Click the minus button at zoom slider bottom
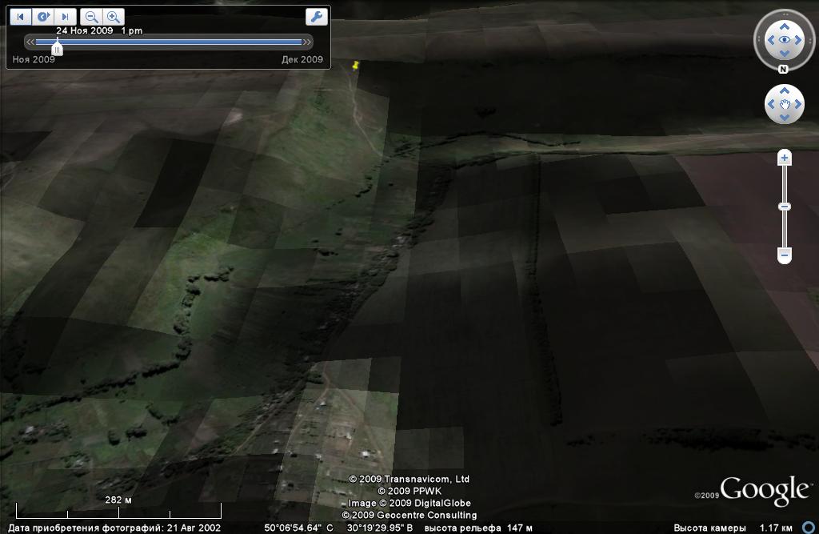The height and width of the screenshot is (534, 819). [x=785, y=255]
